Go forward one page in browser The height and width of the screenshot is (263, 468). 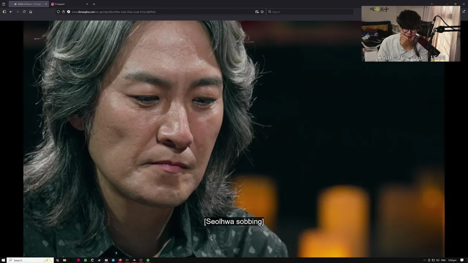coord(17,12)
